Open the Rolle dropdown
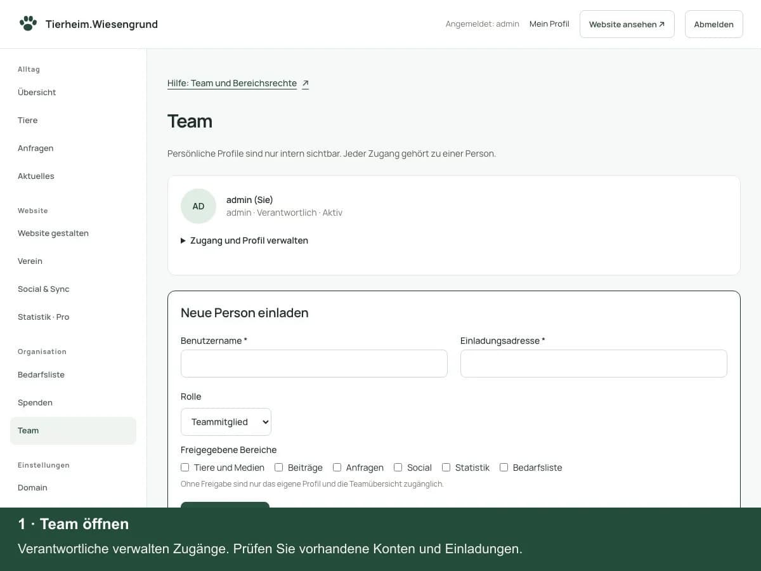 pyautogui.click(x=226, y=422)
